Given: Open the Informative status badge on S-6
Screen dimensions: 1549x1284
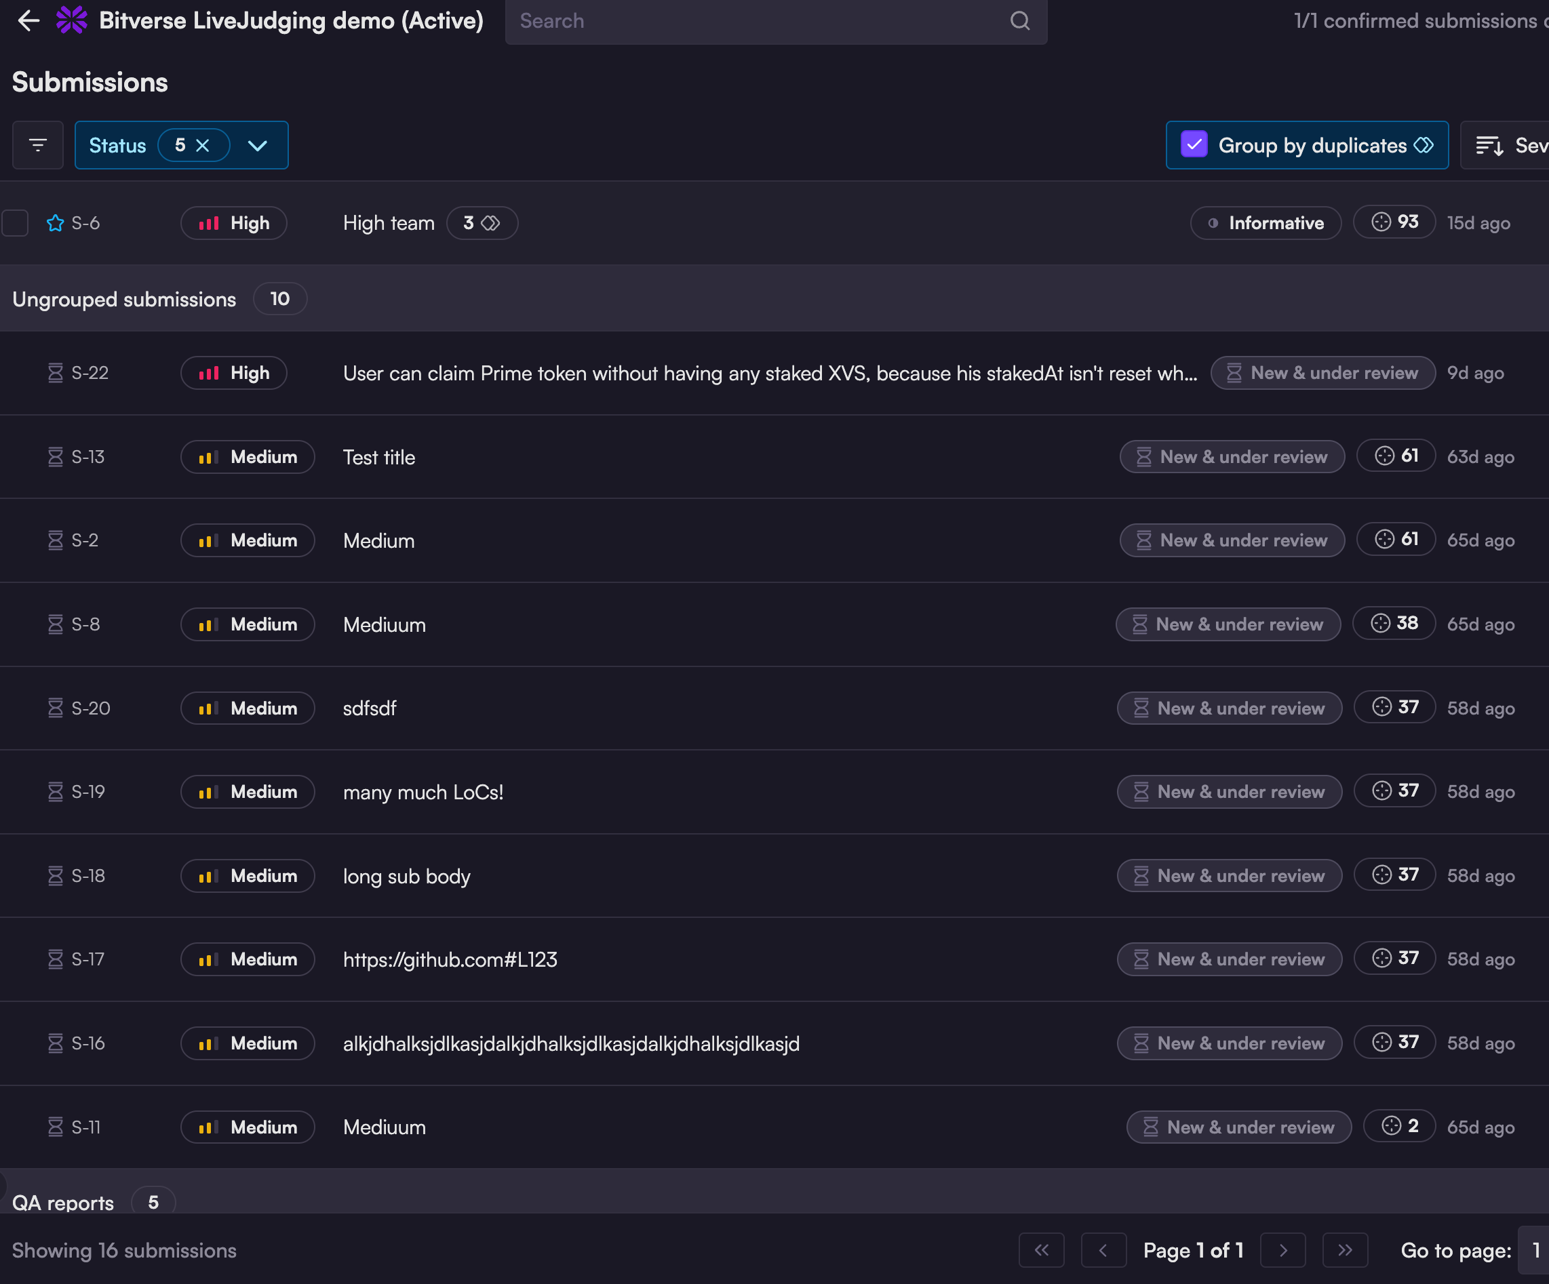Looking at the screenshot, I should click(1265, 223).
